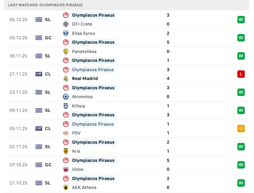Click the PSV club logo

pos(66,133)
